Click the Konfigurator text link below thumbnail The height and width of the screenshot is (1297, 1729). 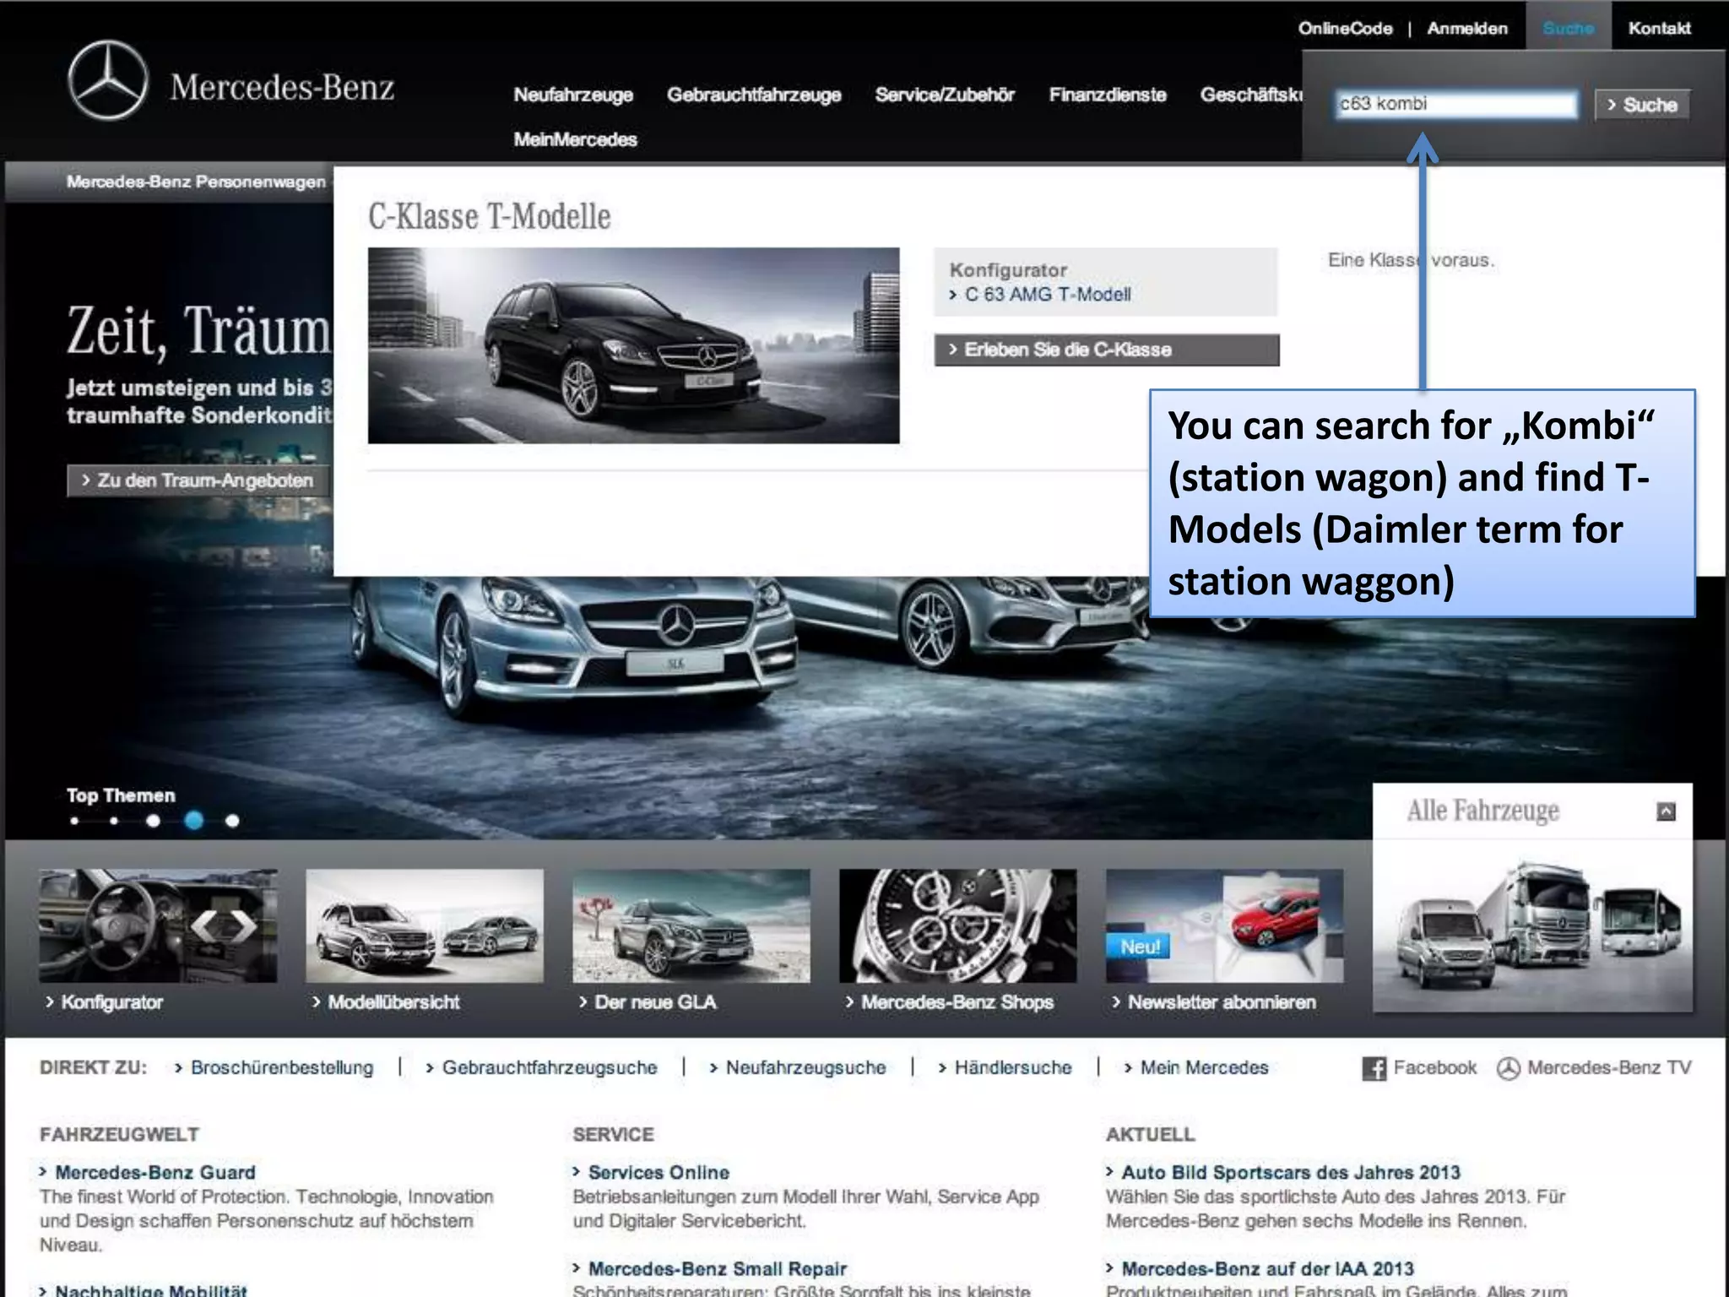111,1002
